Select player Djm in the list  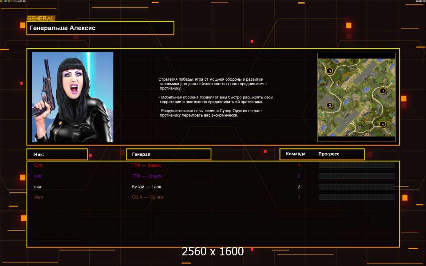pyautogui.click(x=38, y=165)
